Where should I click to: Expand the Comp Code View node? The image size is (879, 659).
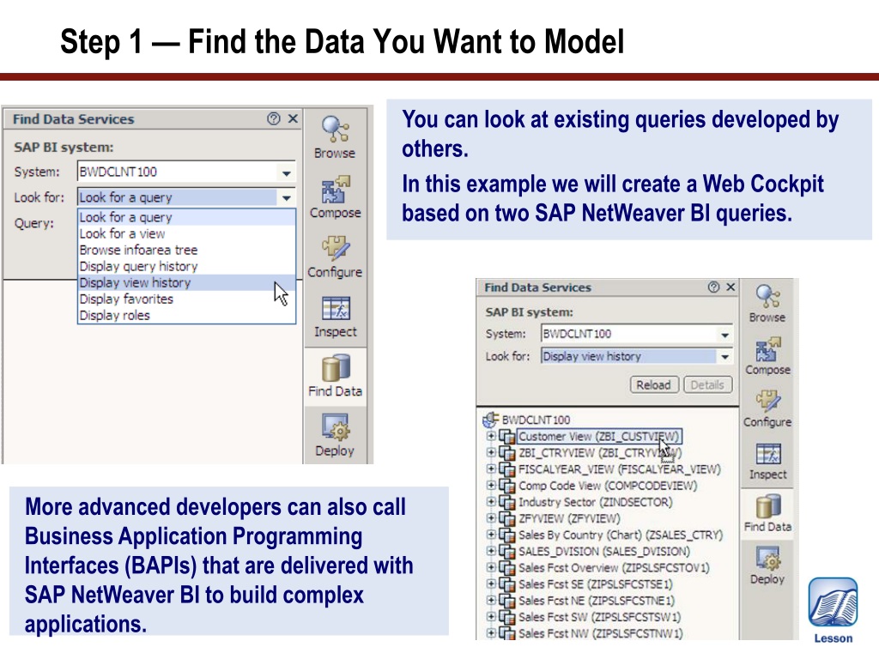point(491,485)
